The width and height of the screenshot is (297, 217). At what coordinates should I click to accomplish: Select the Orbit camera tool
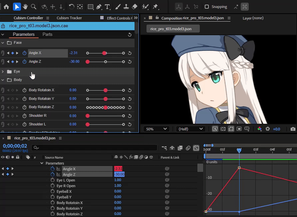click(x=44, y=7)
